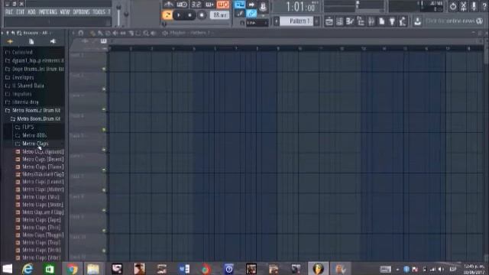The image size is (489, 275).
Task: Click the Play transport button
Action: click(x=179, y=15)
